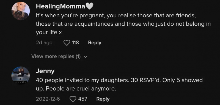
Task: Click the 457 like count
Action: (x=83, y=99)
